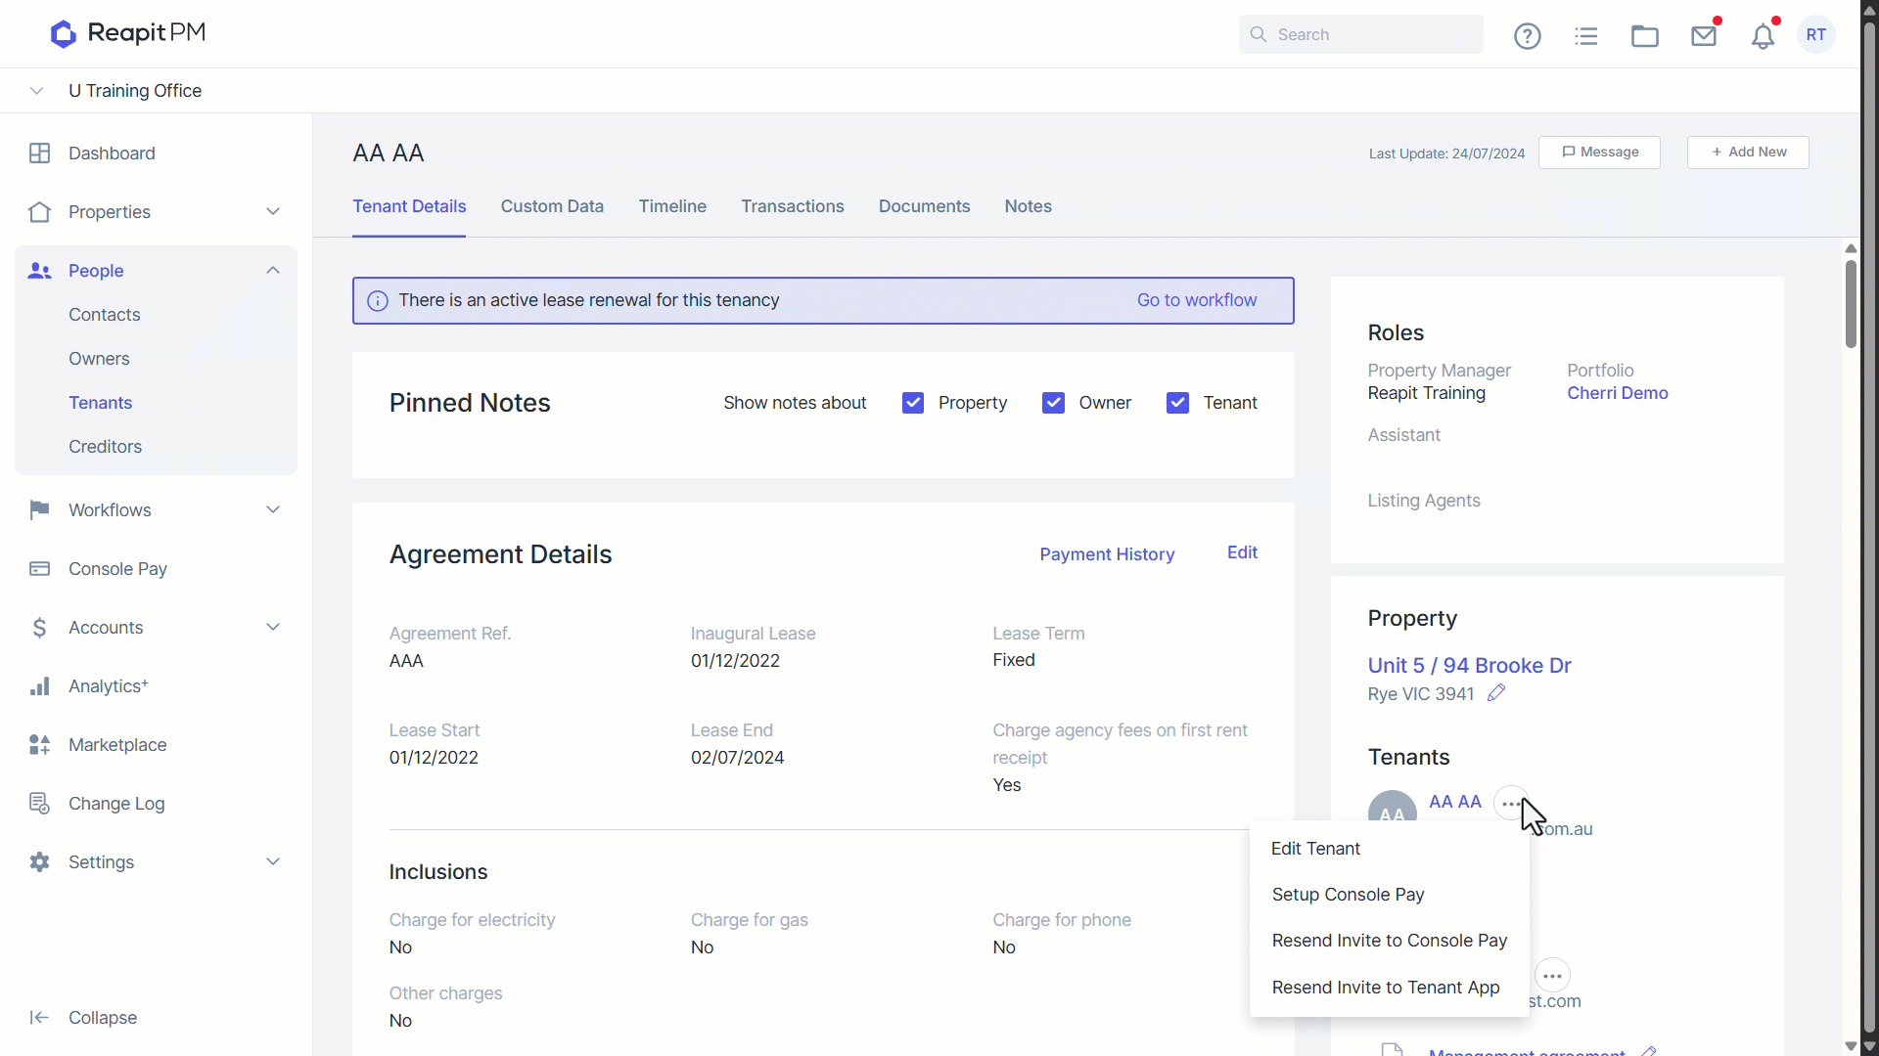The height and width of the screenshot is (1056, 1879).
Task: Open the notifications bell icon
Action: click(x=1763, y=36)
